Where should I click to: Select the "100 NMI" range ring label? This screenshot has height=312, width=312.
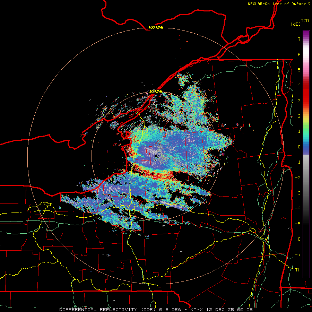pyautogui.click(x=156, y=27)
